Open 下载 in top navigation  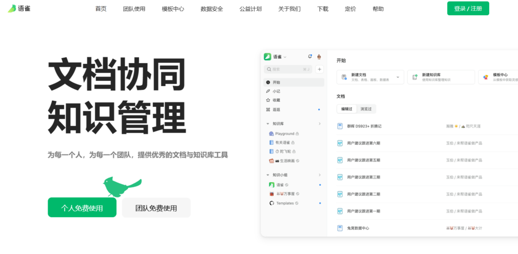323,9
